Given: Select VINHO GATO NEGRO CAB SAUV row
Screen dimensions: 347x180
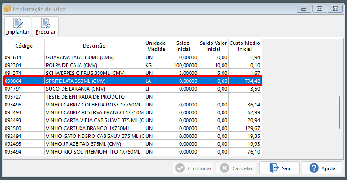Looking at the screenshot, I should (x=132, y=136).
